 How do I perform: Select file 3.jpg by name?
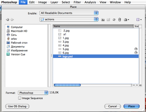66,42
